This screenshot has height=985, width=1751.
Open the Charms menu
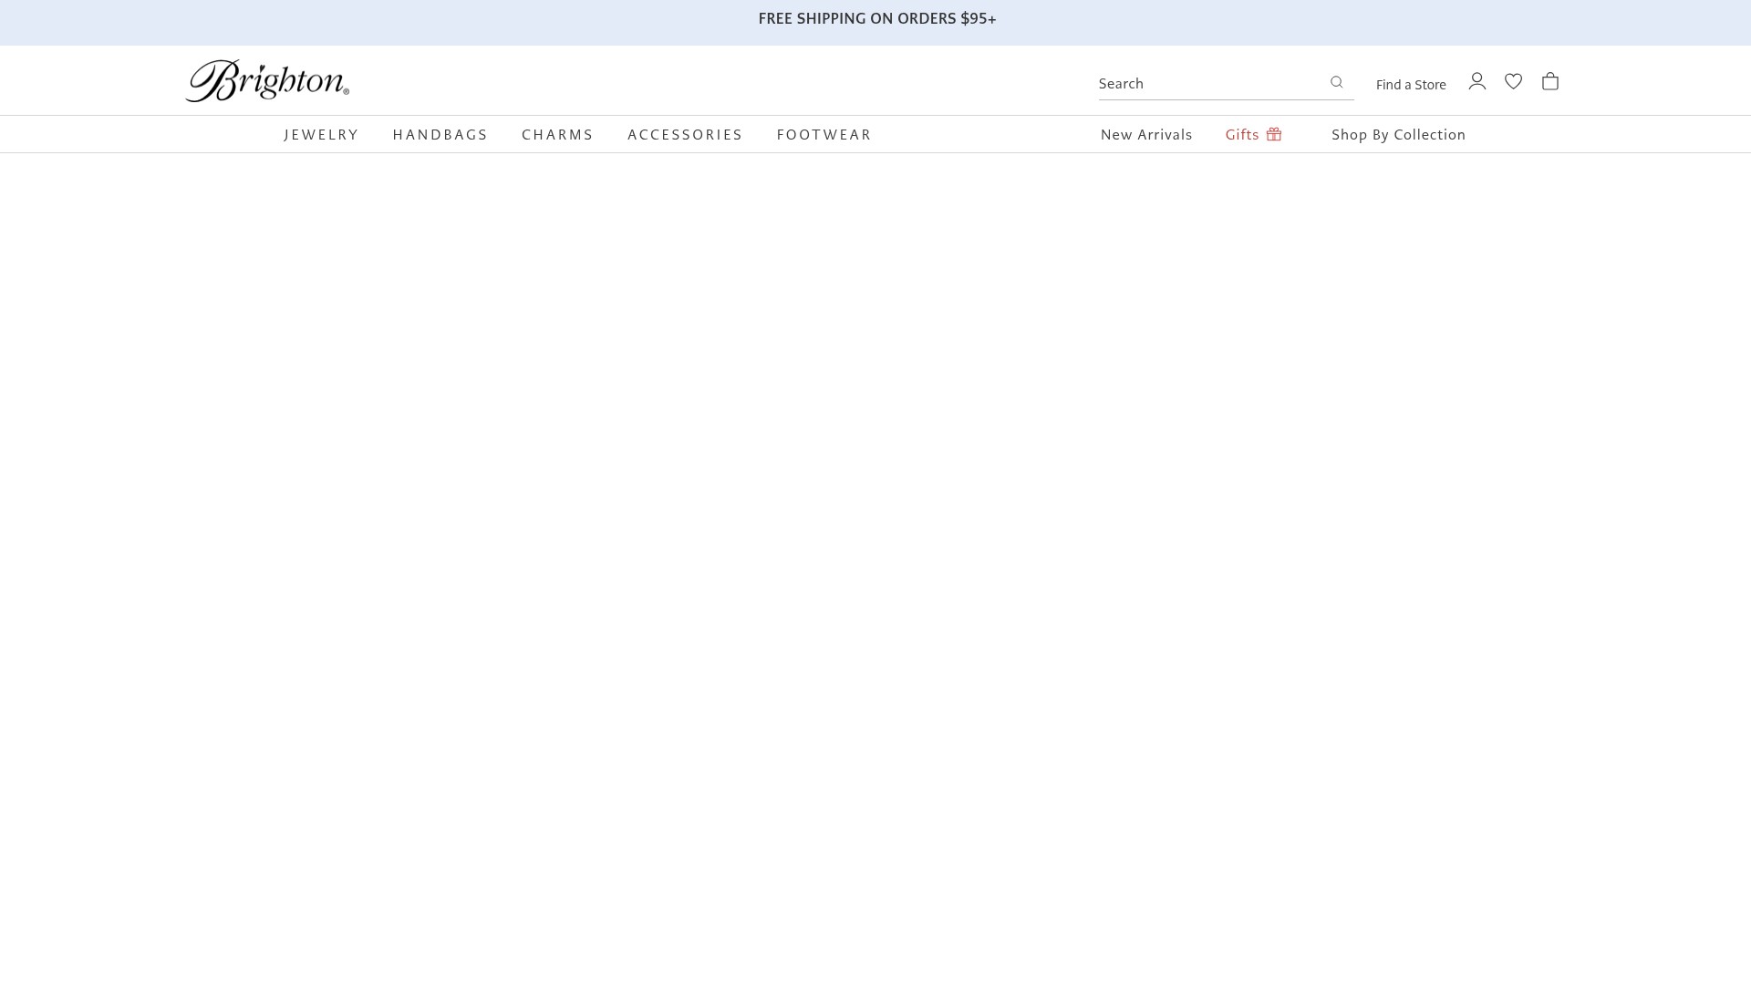click(x=557, y=135)
